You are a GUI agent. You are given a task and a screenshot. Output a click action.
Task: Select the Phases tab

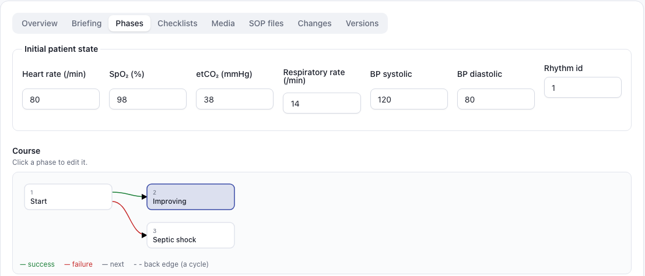click(129, 23)
